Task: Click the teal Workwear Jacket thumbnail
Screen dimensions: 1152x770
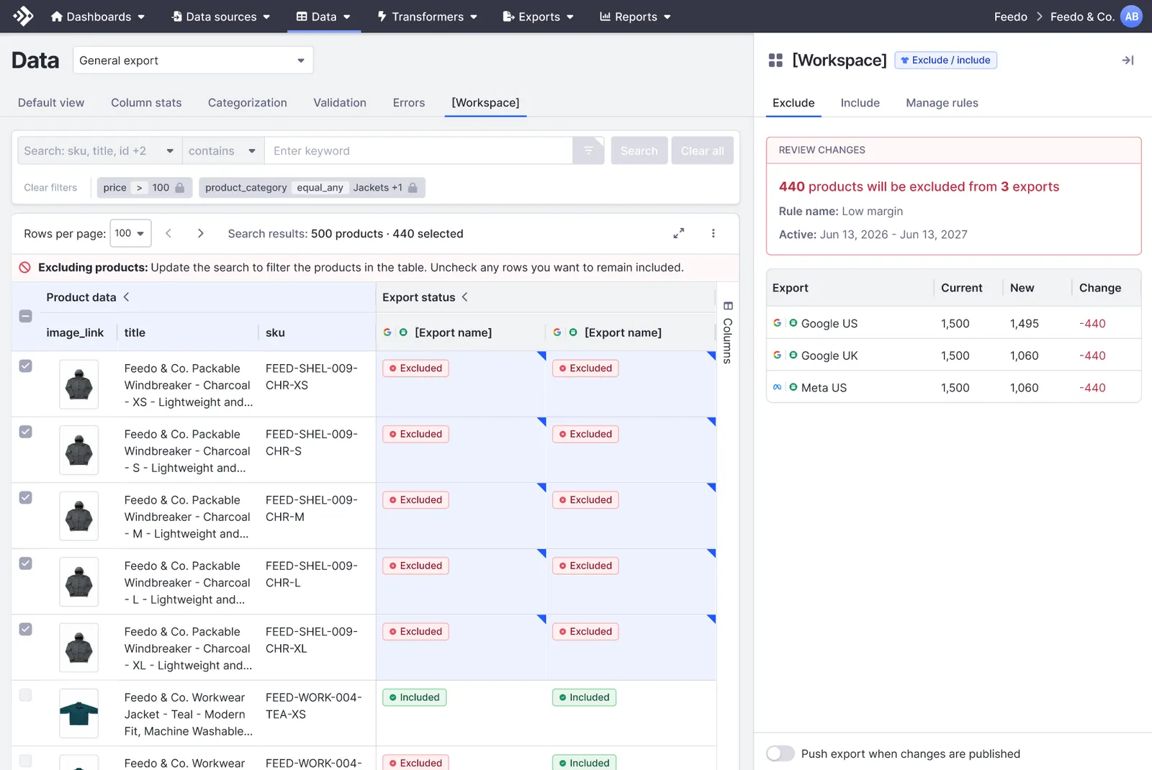Action: (78, 713)
